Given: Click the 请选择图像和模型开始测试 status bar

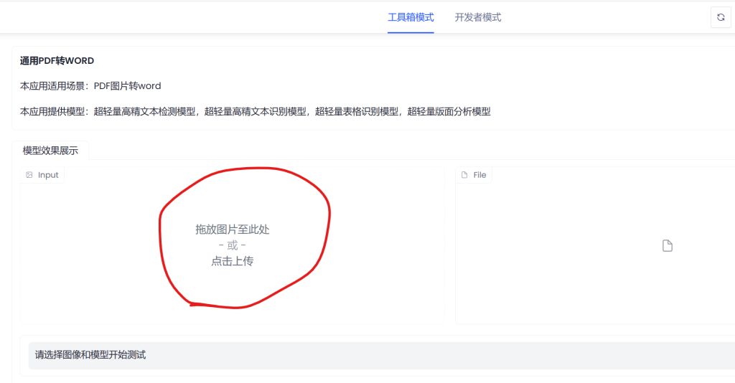Looking at the screenshot, I should click(90, 355).
